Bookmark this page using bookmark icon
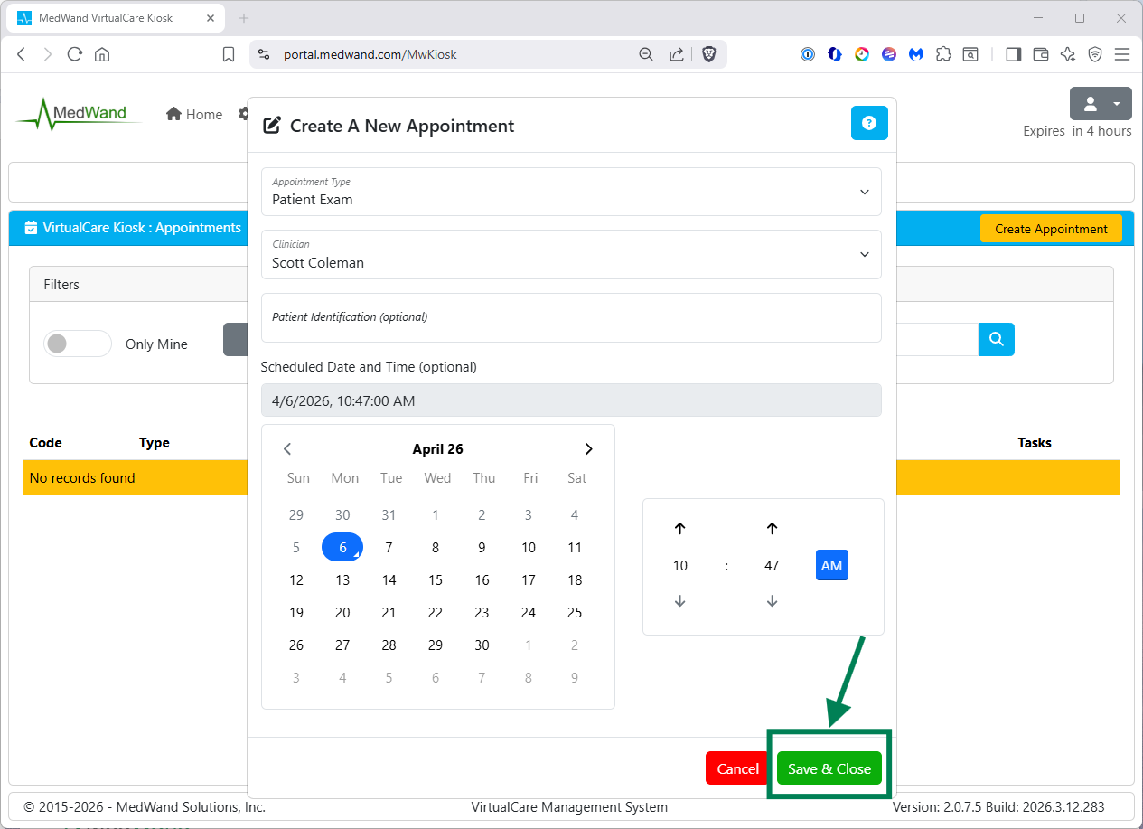This screenshot has width=1143, height=829. (229, 54)
